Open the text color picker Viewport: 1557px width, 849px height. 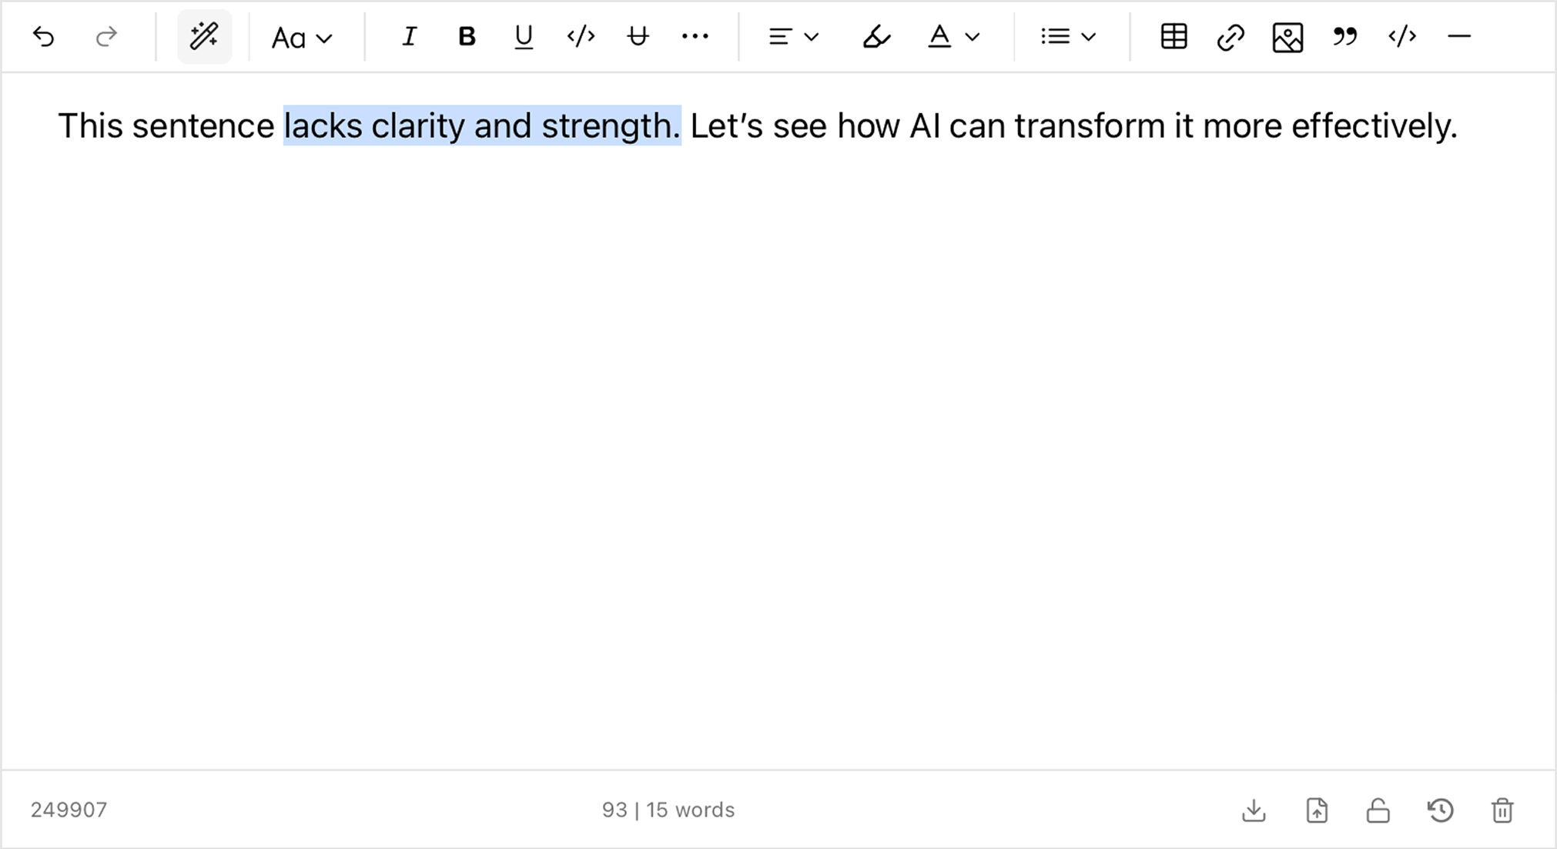click(953, 36)
